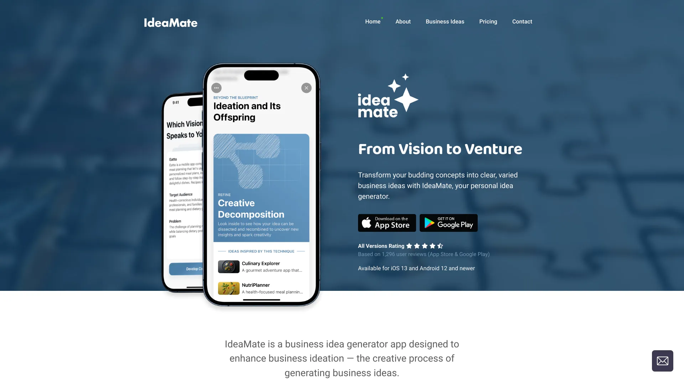Viewport: 684px width, 384px height.
Task: Select the Home navigation menu item
Action: (373, 22)
